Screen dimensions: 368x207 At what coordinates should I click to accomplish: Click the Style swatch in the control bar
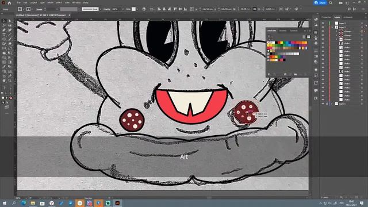pos(133,9)
